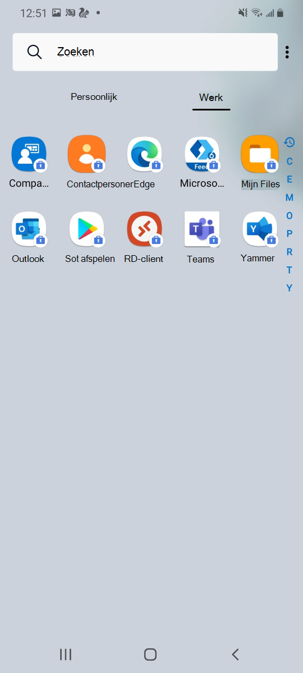303x673 pixels.
Task: Open the Company Portal app
Action: point(29,154)
